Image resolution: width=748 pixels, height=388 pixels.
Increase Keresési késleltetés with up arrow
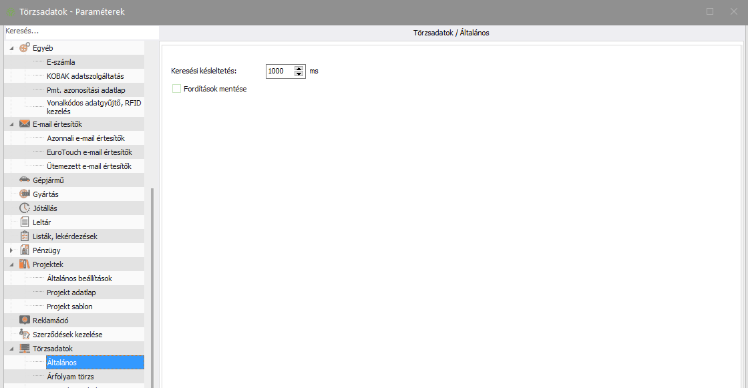[299, 68]
